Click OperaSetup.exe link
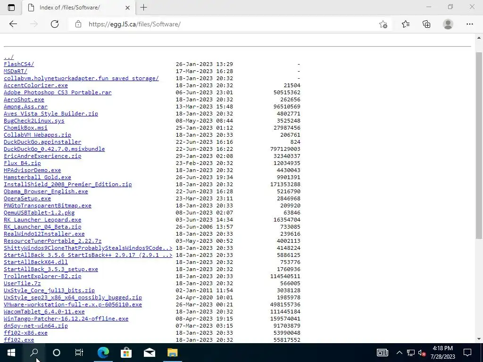Viewport: 483px width, 362px height. pos(27,198)
